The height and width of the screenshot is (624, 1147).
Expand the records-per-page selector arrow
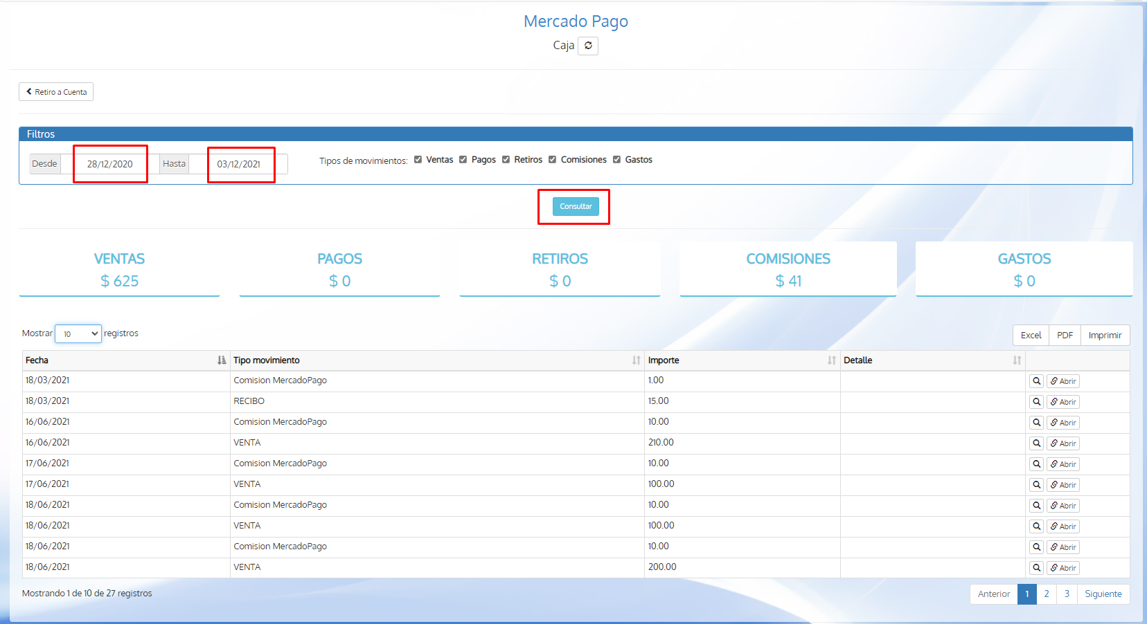[94, 333]
